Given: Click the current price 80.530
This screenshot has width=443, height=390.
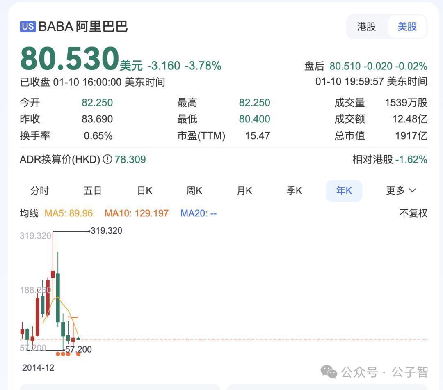Looking at the screenshot, I should coord(69,59).
